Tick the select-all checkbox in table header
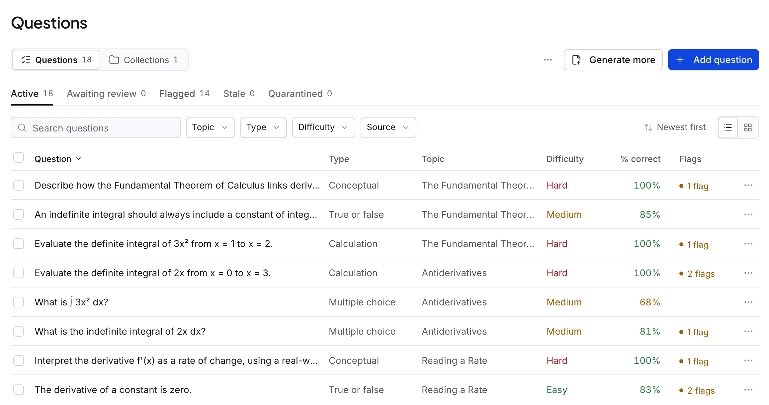The width and height of the screenshot is (769, 405). [19, 157]
